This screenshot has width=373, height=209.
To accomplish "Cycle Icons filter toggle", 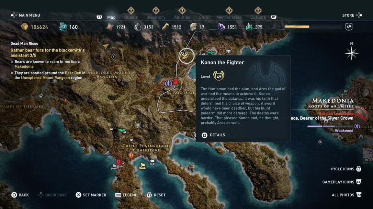I will point(346,169).
